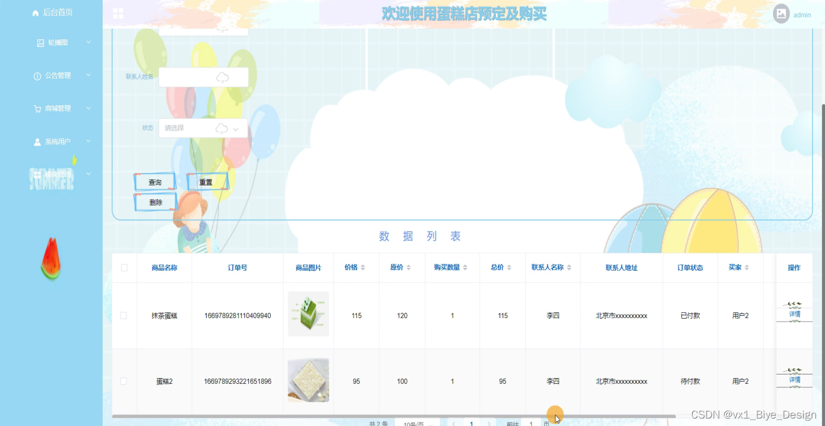
Task: Focus the 前往 page jump input
Action: pos(531,423)
